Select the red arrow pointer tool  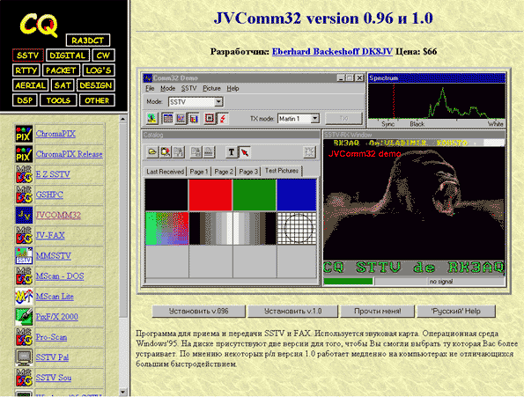(245, 152)
